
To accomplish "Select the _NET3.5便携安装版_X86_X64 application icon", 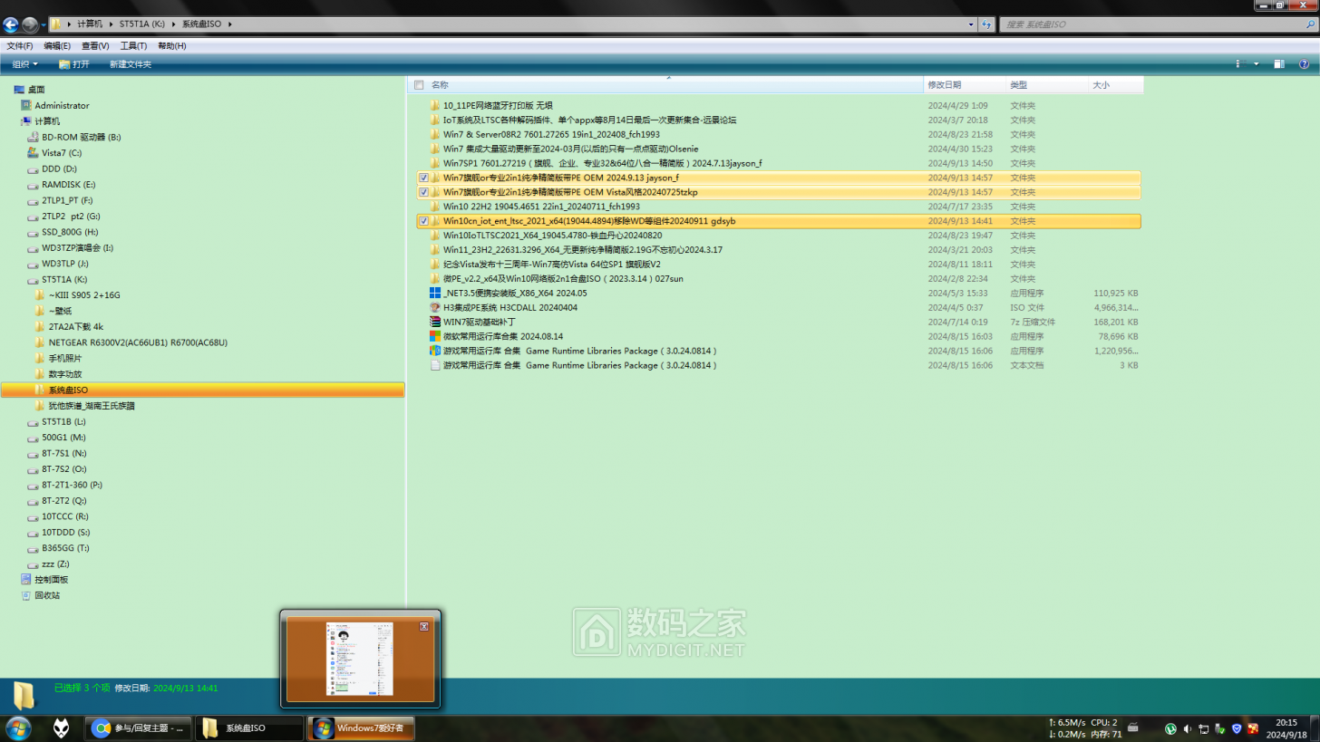I will point(434,294).
